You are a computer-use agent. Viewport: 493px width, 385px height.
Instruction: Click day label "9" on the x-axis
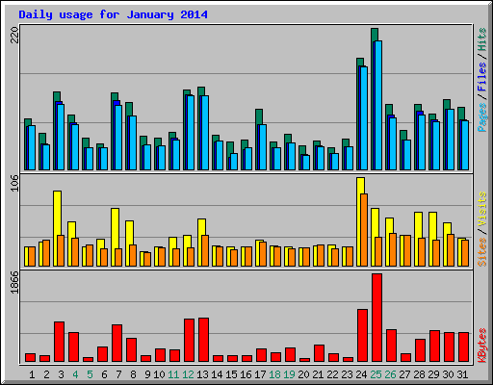tap(147, 374)
